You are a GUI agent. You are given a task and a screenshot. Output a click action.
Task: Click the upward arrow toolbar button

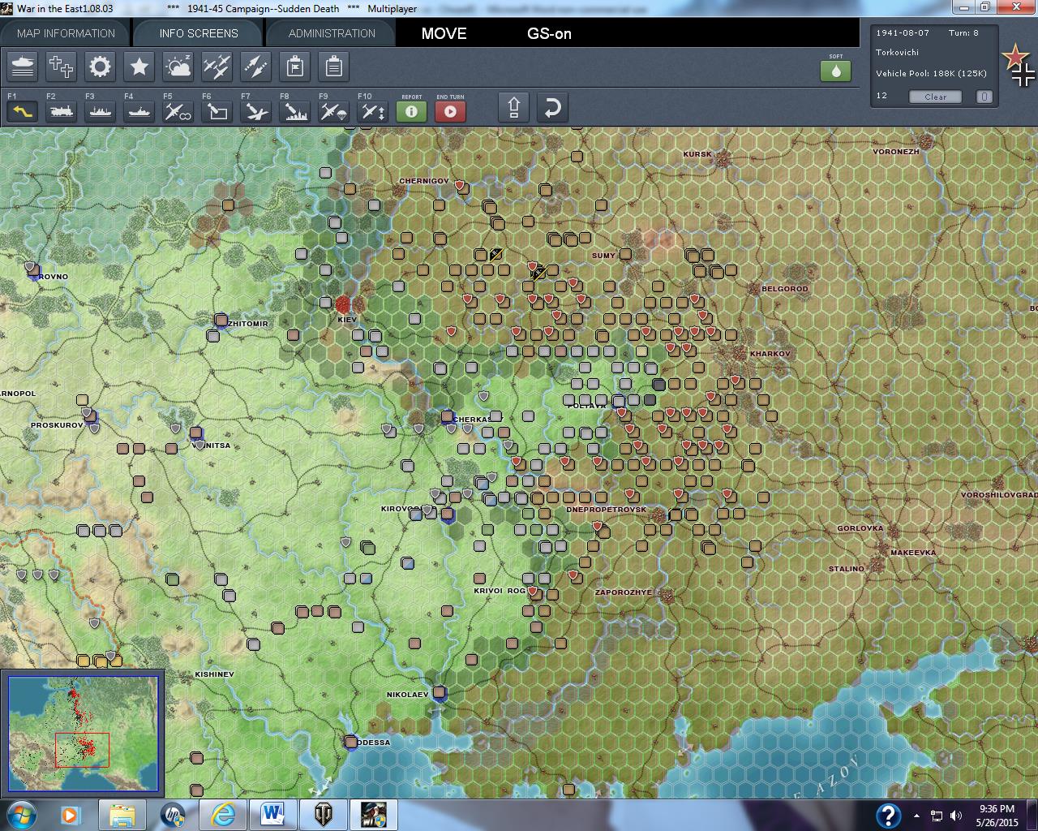click(514, 108)
